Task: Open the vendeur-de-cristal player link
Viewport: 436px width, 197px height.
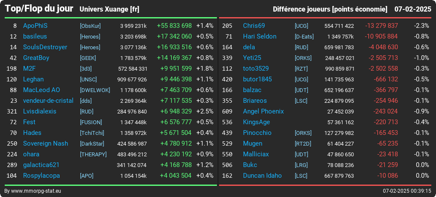Action: click(48, 101)
